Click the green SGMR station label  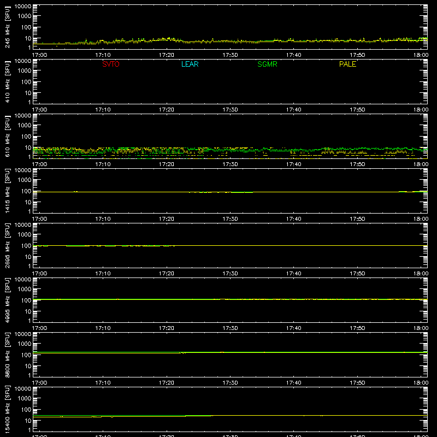(267, 64)
